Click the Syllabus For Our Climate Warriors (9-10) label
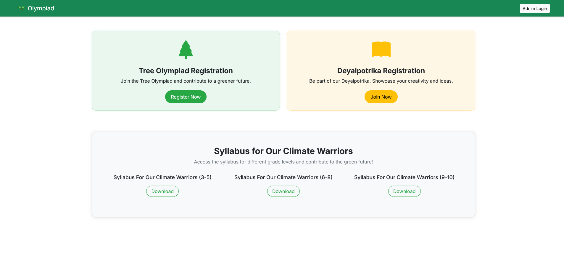The width and height of the screenshot is (564, 265). coord(404,177)
